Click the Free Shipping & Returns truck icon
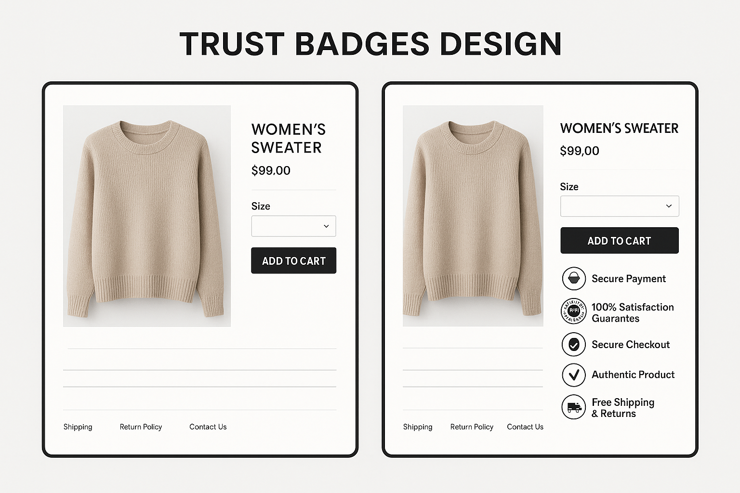740x493 pixels. tap(573, 407)
